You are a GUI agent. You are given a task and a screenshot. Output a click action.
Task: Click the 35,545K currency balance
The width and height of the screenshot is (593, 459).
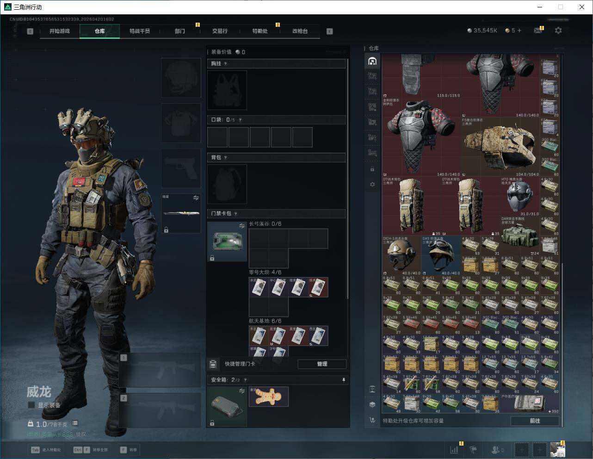[x=482, y=31]
